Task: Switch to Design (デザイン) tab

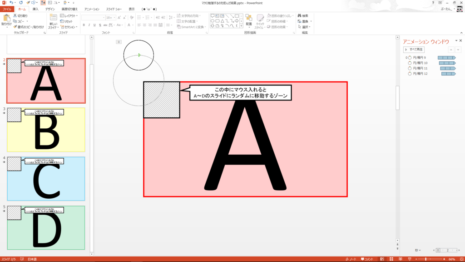Action: click(50, 9)
